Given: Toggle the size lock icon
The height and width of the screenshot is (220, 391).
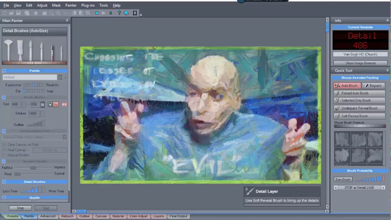Looking at the screenshot, I should pos(50,105).
